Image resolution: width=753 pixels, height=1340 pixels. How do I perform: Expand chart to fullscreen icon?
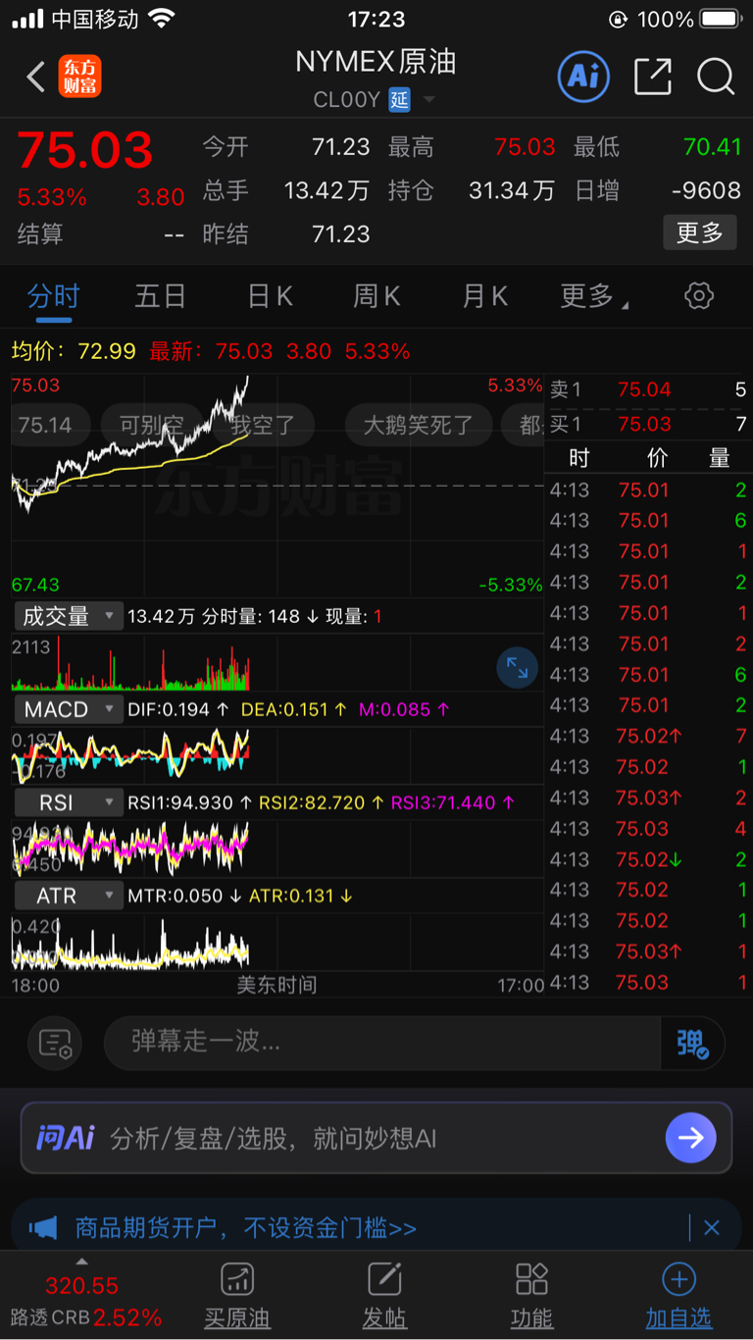[x=517, y=668]
